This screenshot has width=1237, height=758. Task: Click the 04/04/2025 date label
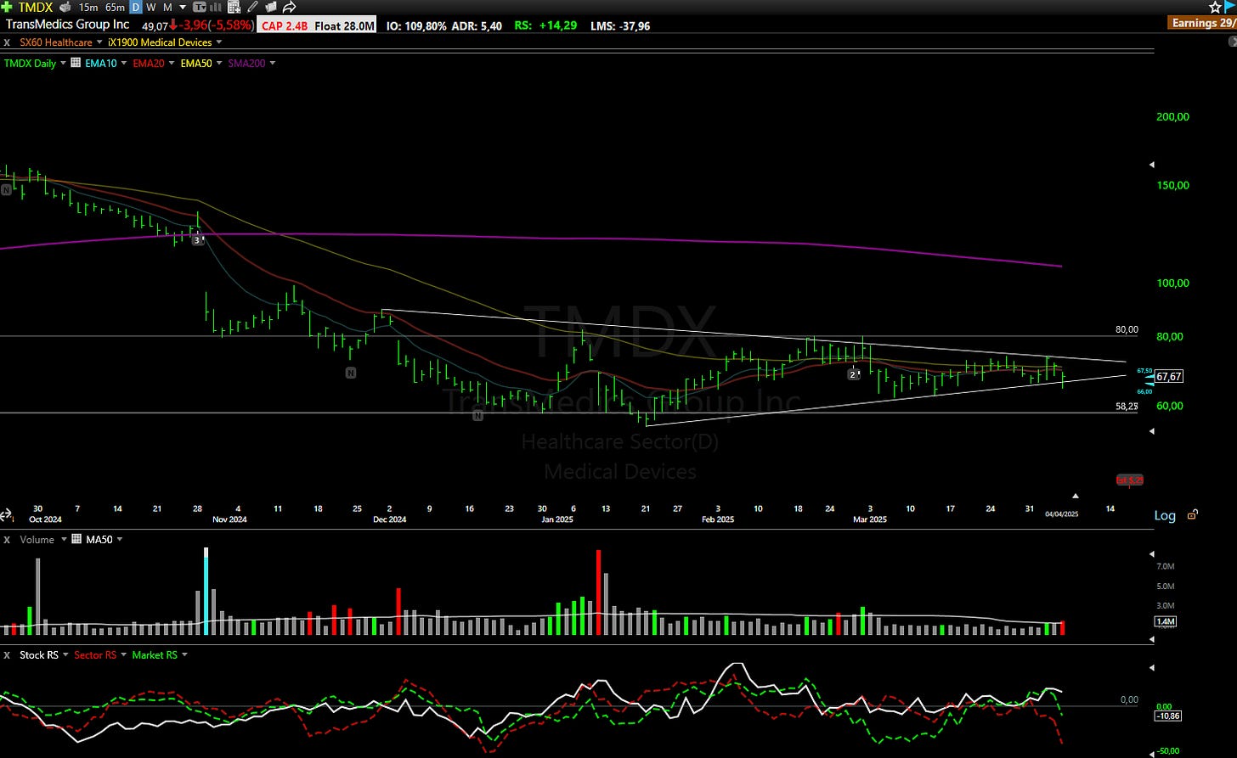pos(1062,514)
